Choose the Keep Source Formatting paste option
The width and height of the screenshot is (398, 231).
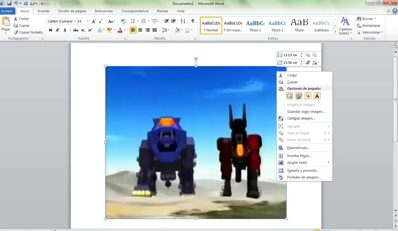point(289,96)
